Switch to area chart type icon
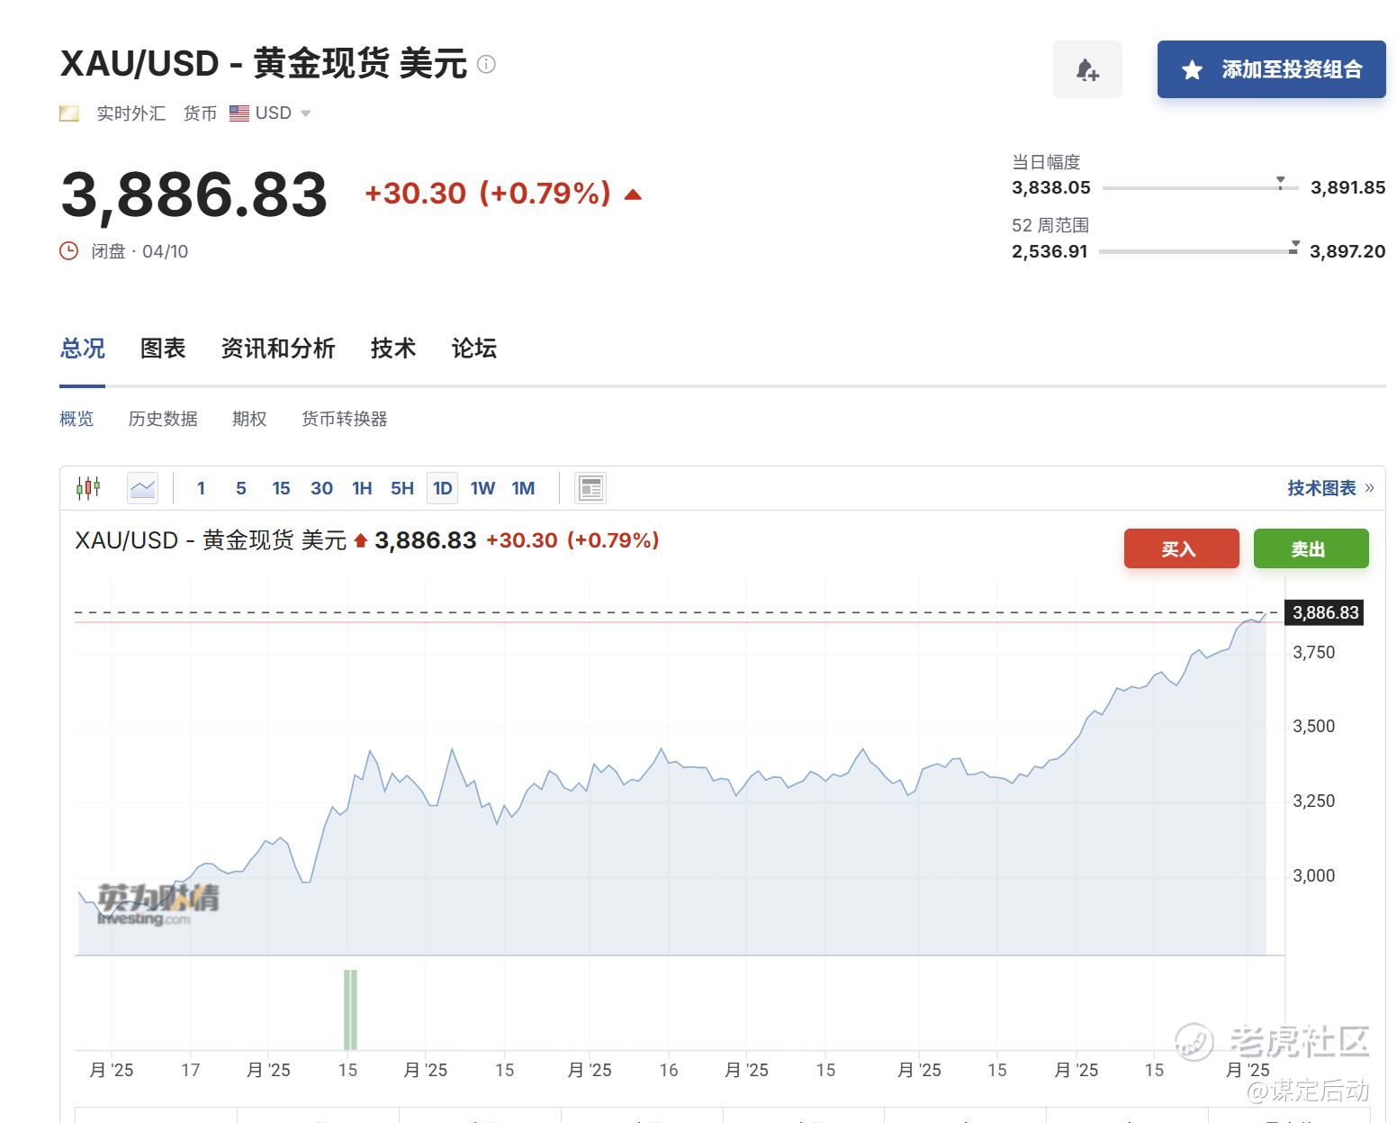The width and height of the screenshot is (1397, 1123). (x=142, y=488)
